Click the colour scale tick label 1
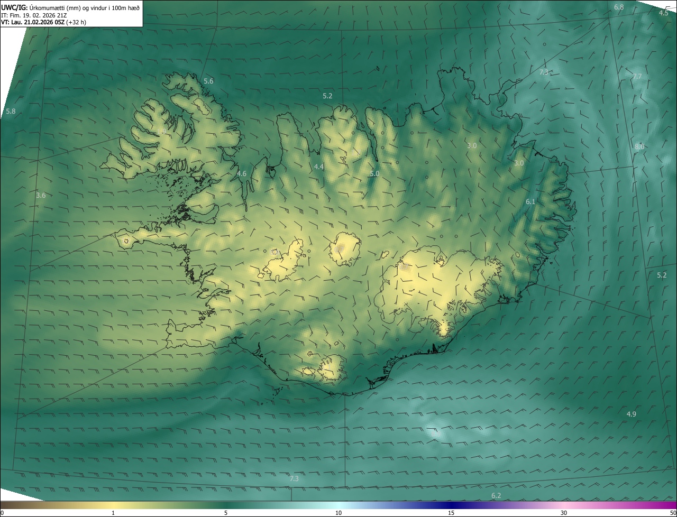This screenshot has height=517, width=677. (x=113, y=513)
